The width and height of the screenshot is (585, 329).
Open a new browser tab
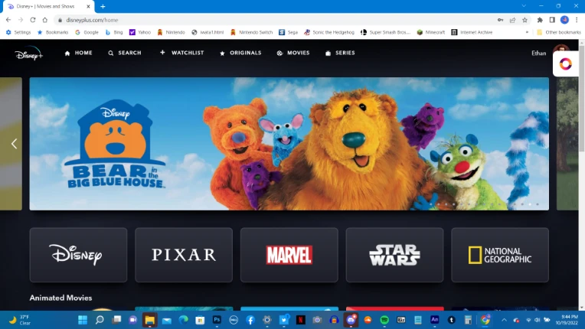pyautogui.click(x=103, y=6)
